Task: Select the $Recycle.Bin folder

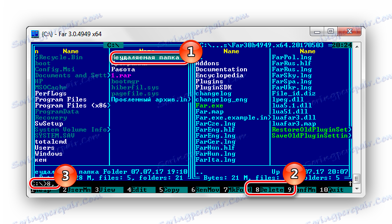Action: pos(59,57)
